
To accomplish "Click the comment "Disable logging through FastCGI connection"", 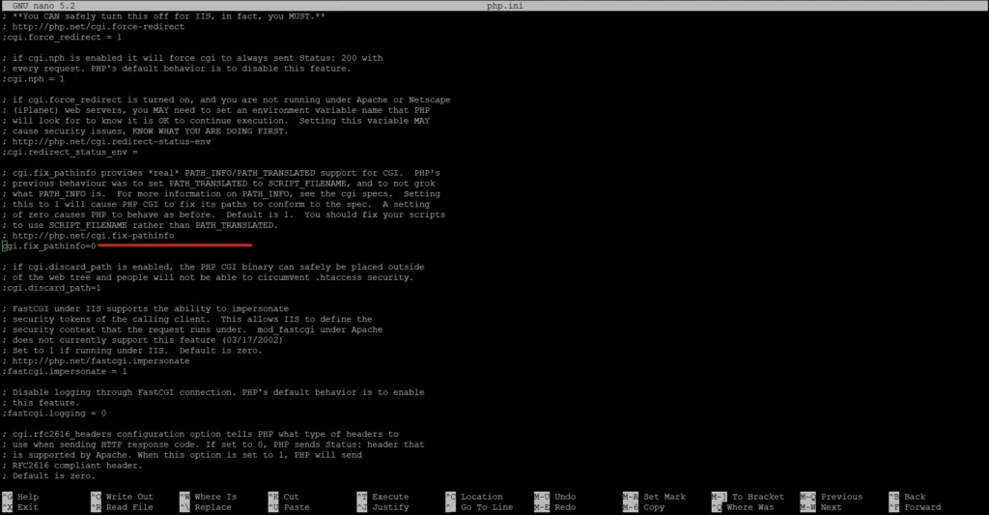I will 213,392.
